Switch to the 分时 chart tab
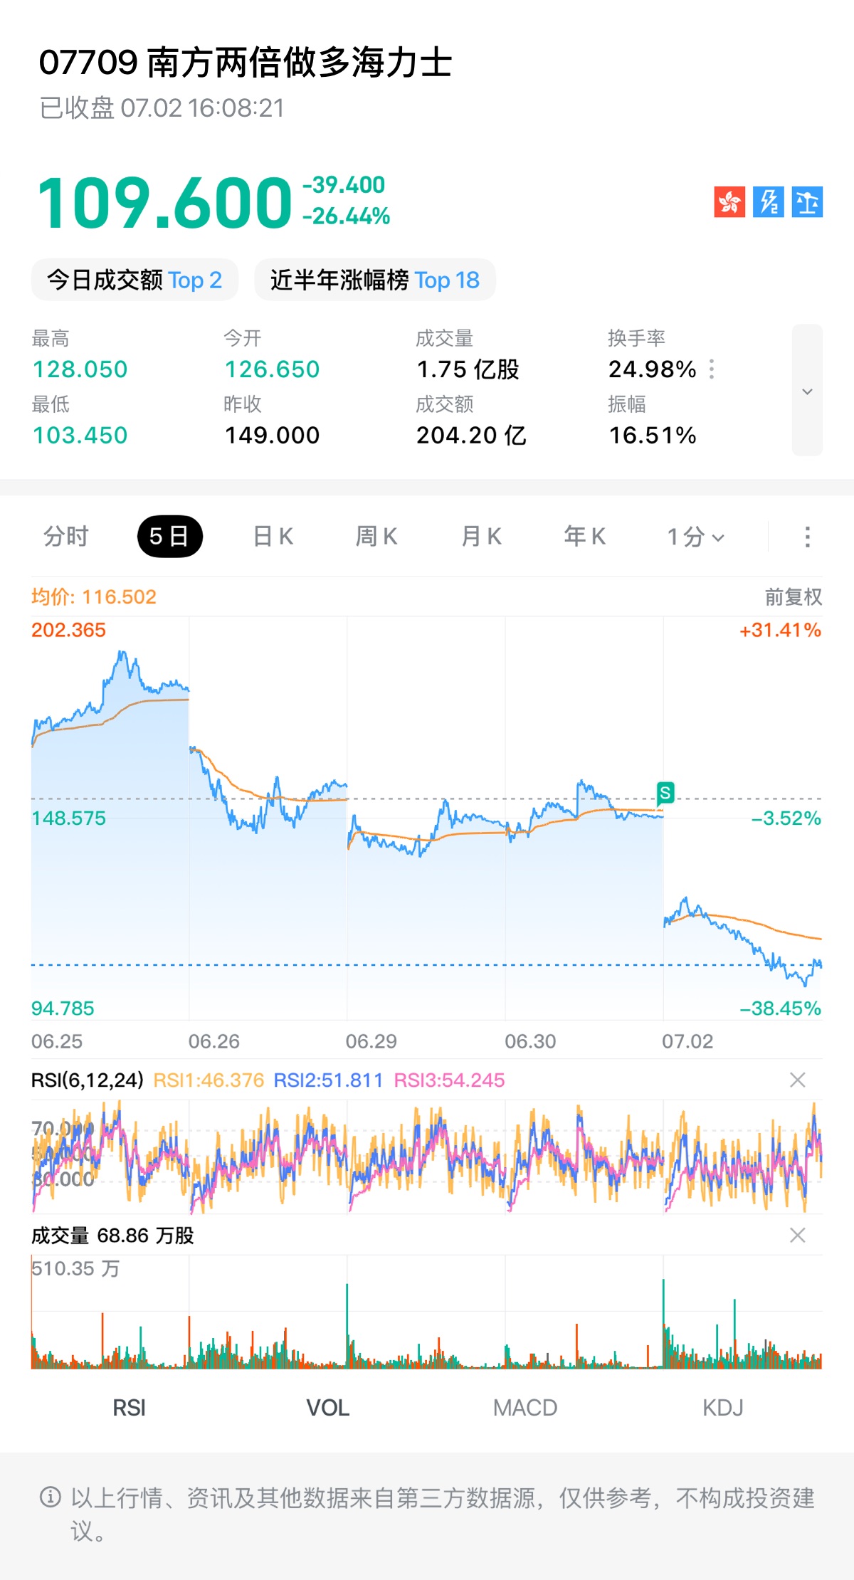This screenshot has width=854, height=1580. [x=66, y=537]
